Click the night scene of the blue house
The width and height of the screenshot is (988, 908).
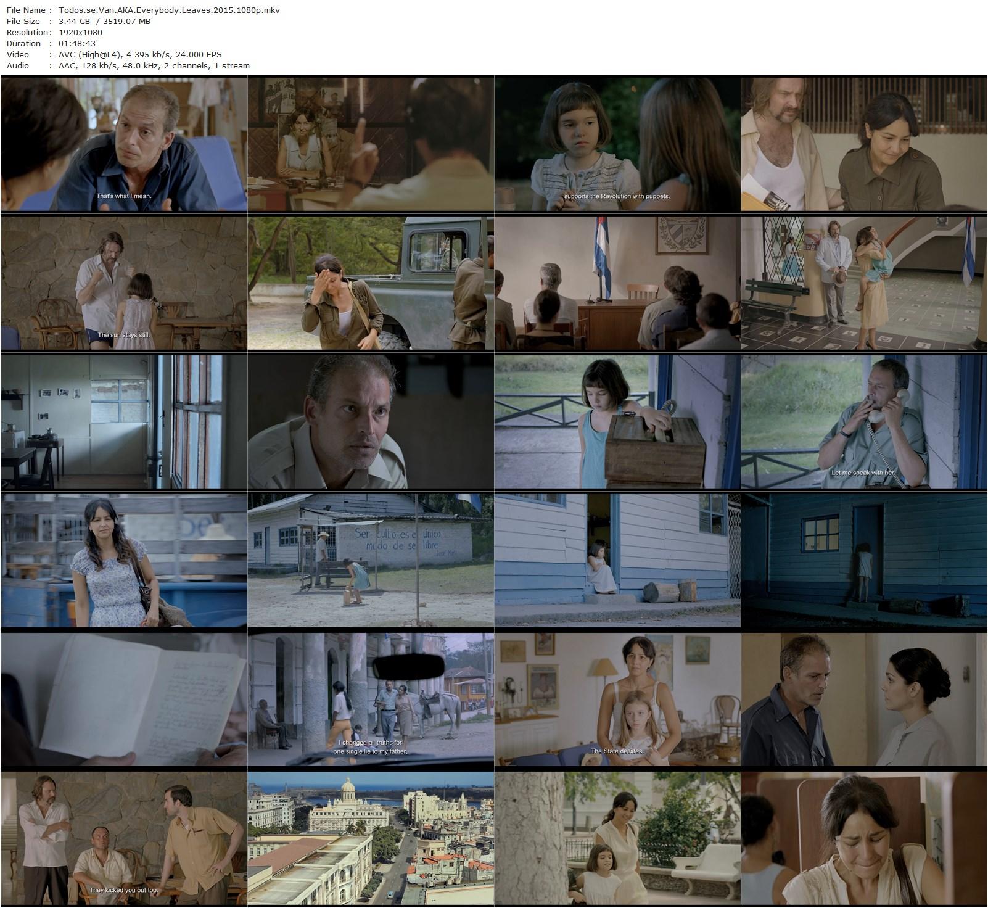864,560
